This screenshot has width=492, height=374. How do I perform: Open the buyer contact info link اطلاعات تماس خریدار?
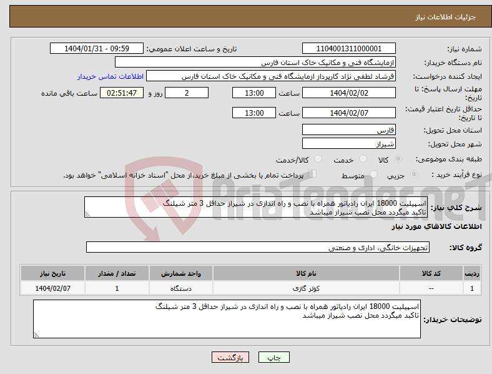111,76
